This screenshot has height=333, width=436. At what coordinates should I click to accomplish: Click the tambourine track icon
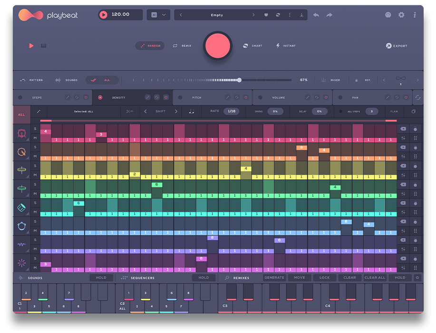pos(21,226)
